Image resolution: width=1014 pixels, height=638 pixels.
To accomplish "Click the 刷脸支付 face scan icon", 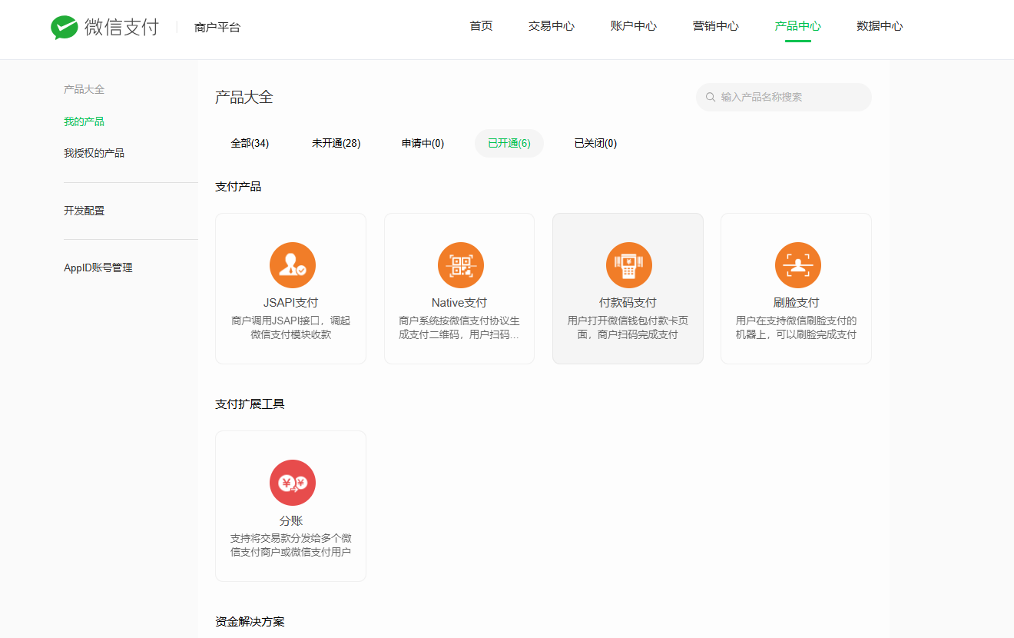I will click(798, 265).
